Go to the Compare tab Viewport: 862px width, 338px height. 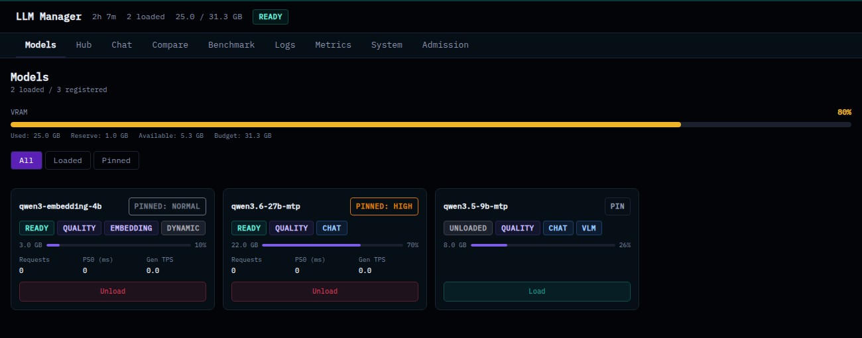click(x=170, y=45)
